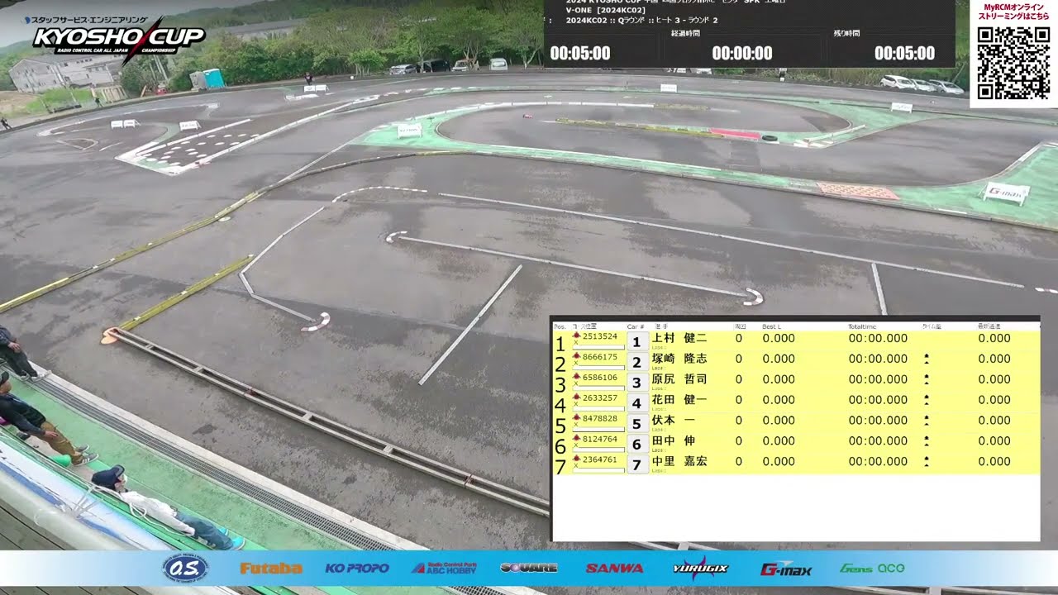Image resolution: width=1058 pixels, height=595 pixels.
Task: Click the KO PROPO sponsor logo
Action: (x=357, y=569)
